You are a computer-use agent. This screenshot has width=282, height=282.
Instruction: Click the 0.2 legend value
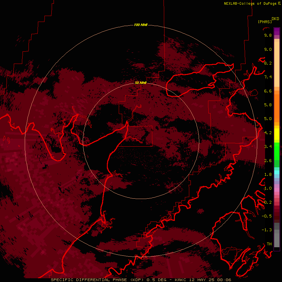click(x=268, y=202)
